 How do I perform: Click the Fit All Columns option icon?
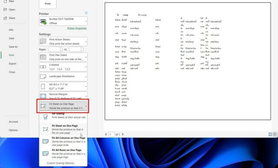click(46, 141)
